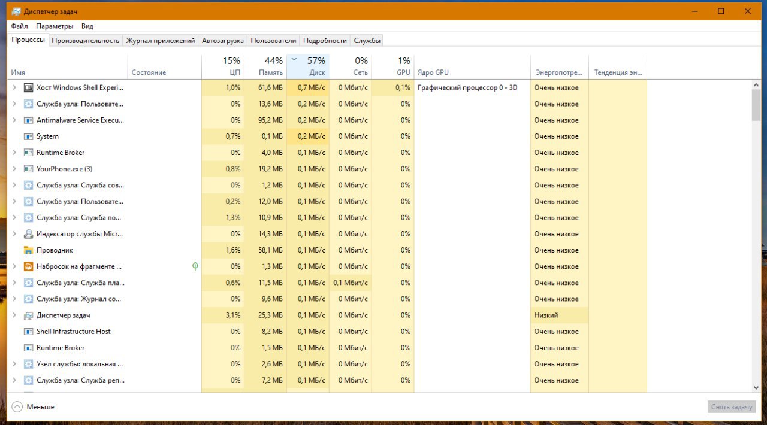
Task: Click gear icon of Служба узла: Пользовате 12,0 МБ
Action: [x=28, y=202]
